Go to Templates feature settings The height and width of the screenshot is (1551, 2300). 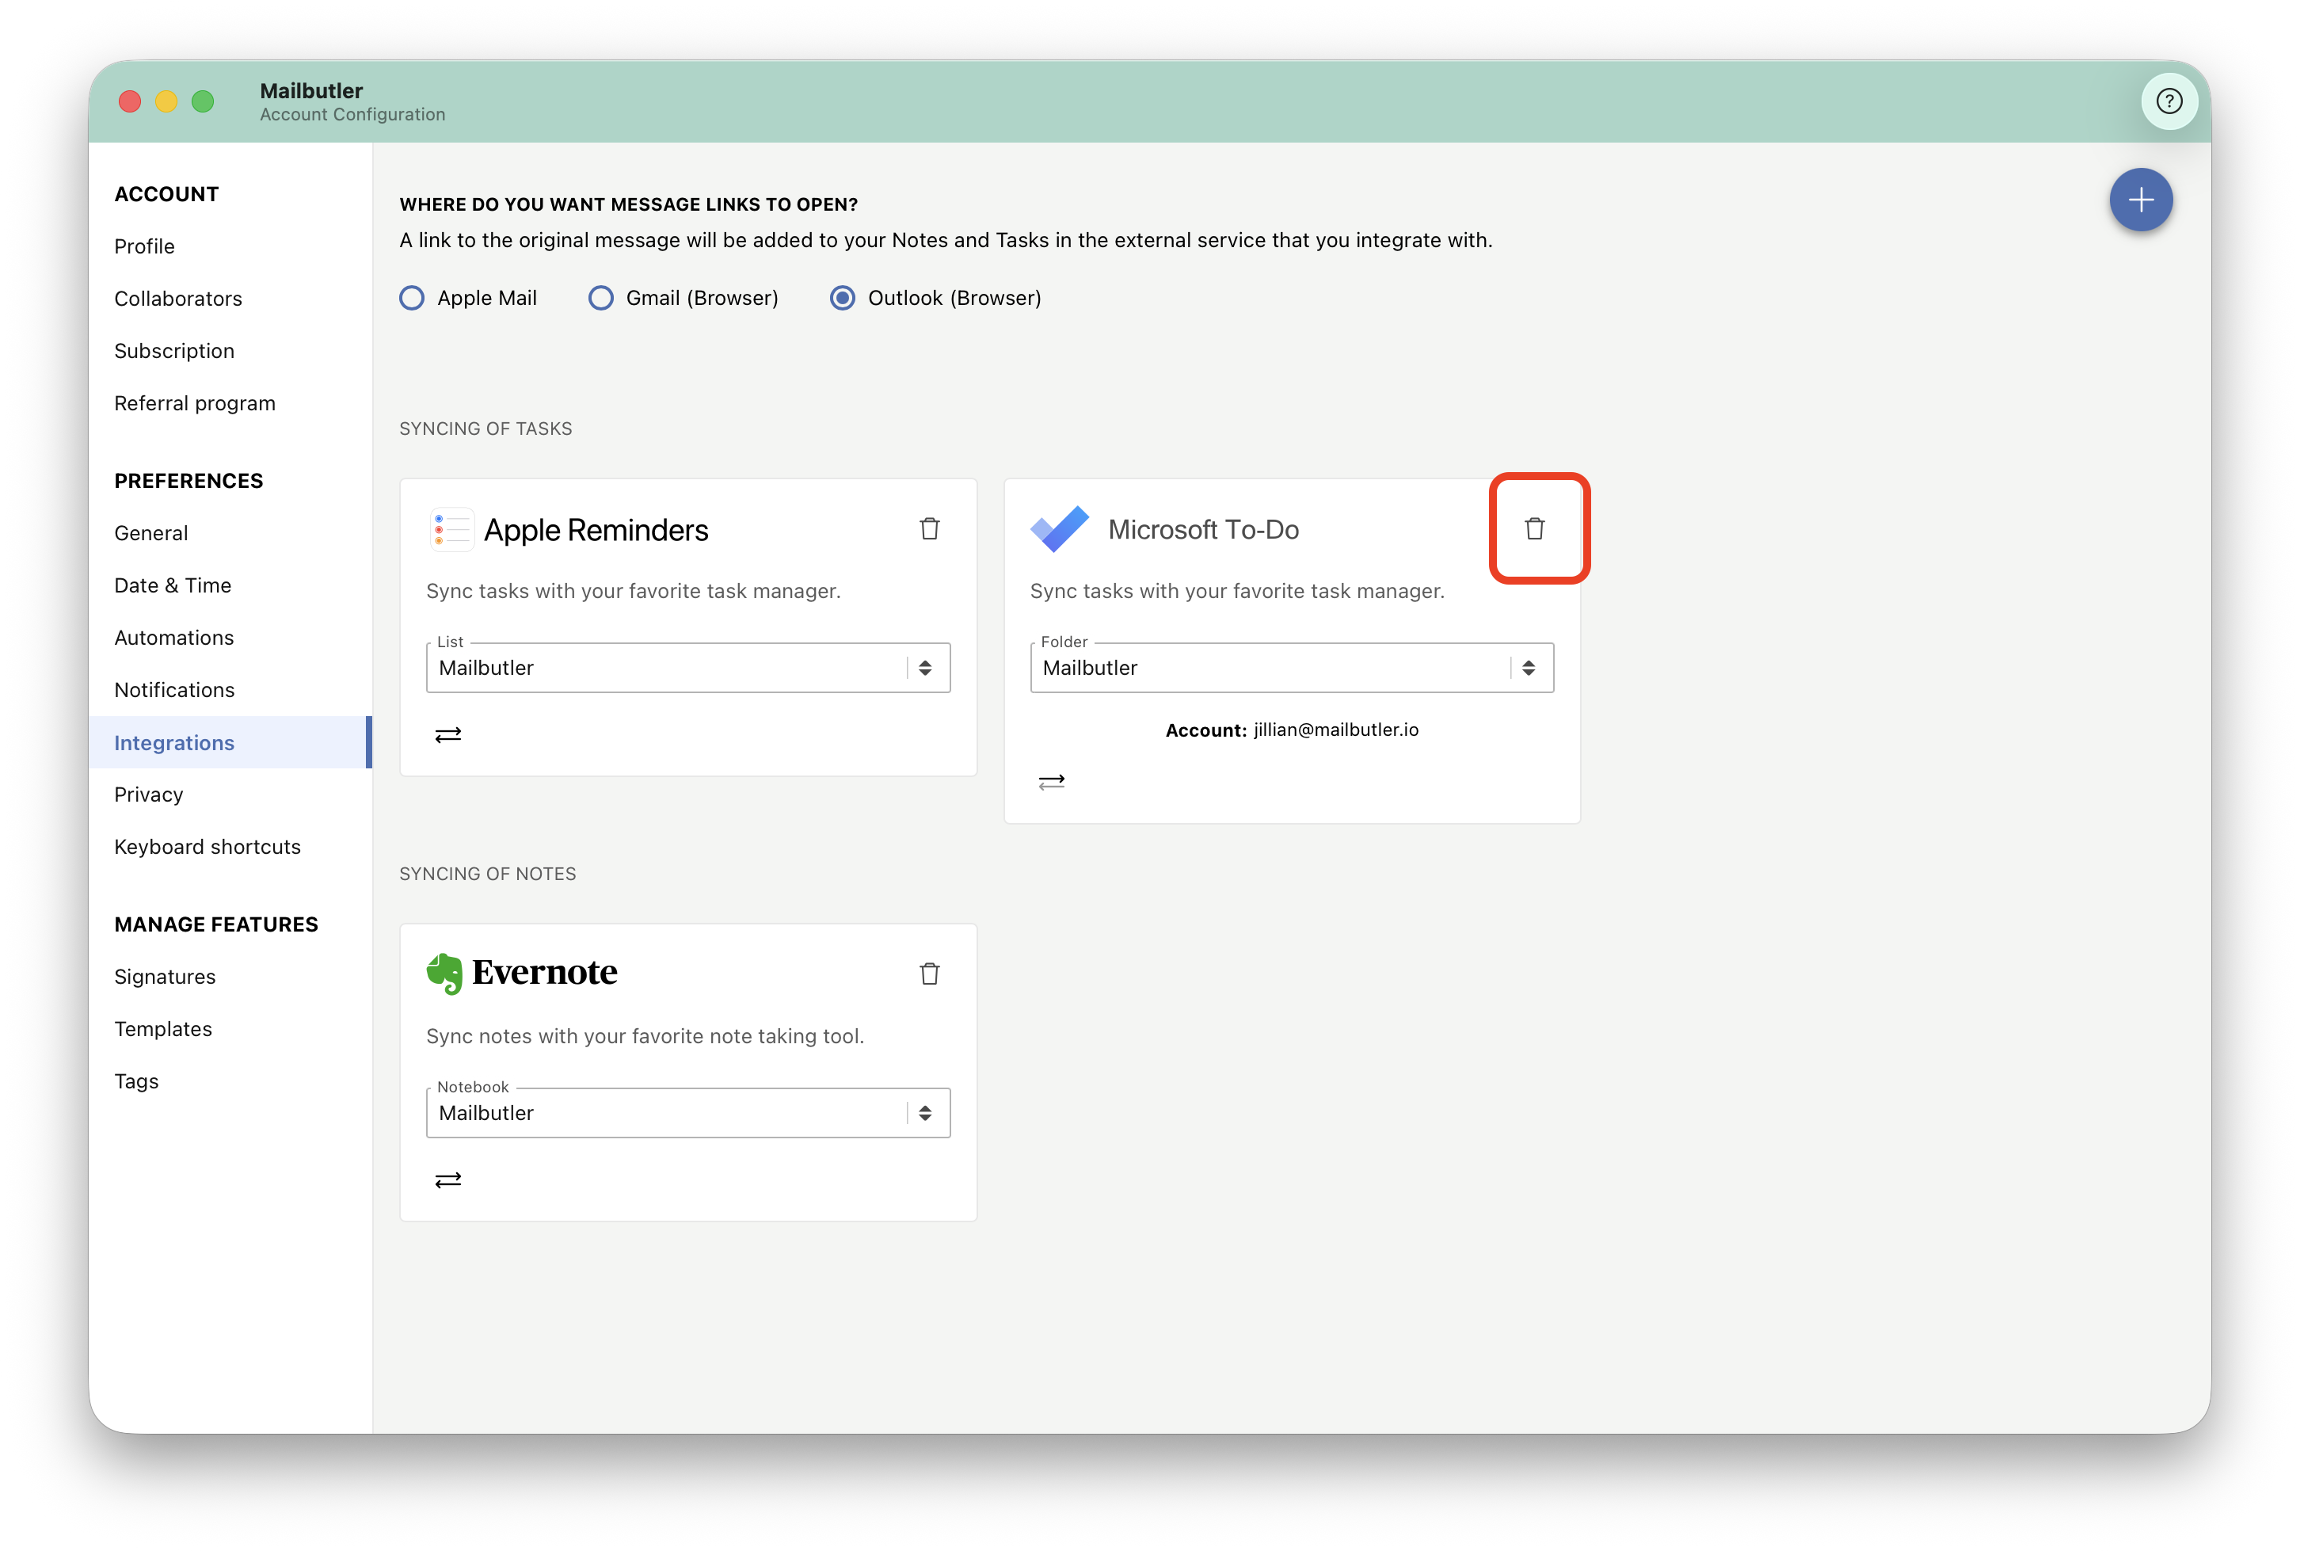pyautogui.click(x=163, y=1030)
